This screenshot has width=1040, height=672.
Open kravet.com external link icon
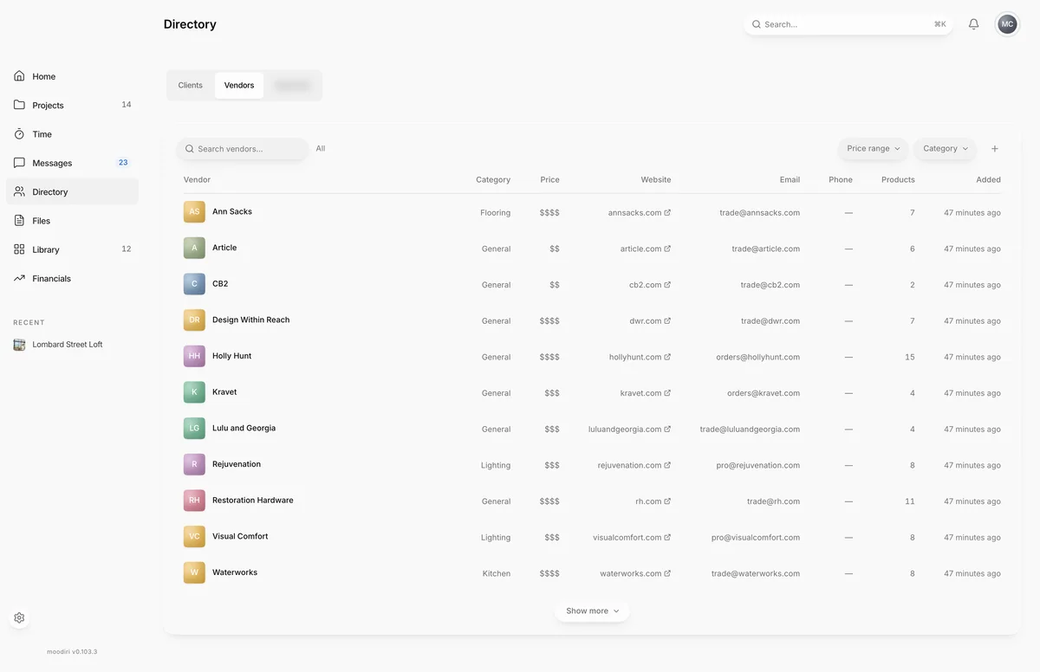pos(667,393)
